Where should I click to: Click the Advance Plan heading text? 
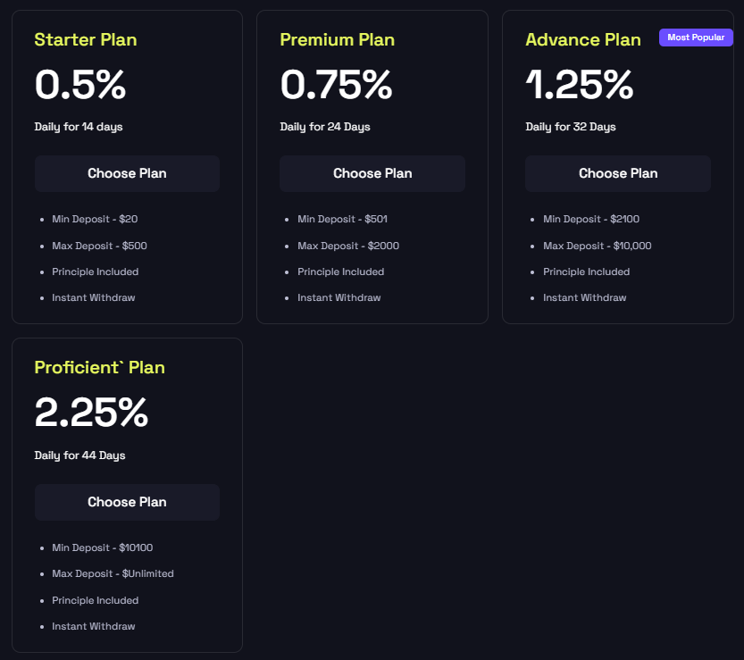click(x=583, y=39)
